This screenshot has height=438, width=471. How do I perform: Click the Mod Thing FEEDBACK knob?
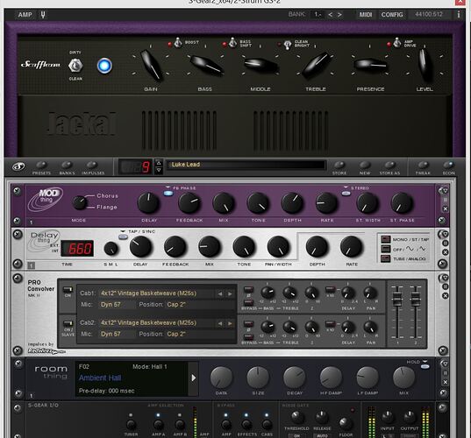pos(189,203)
